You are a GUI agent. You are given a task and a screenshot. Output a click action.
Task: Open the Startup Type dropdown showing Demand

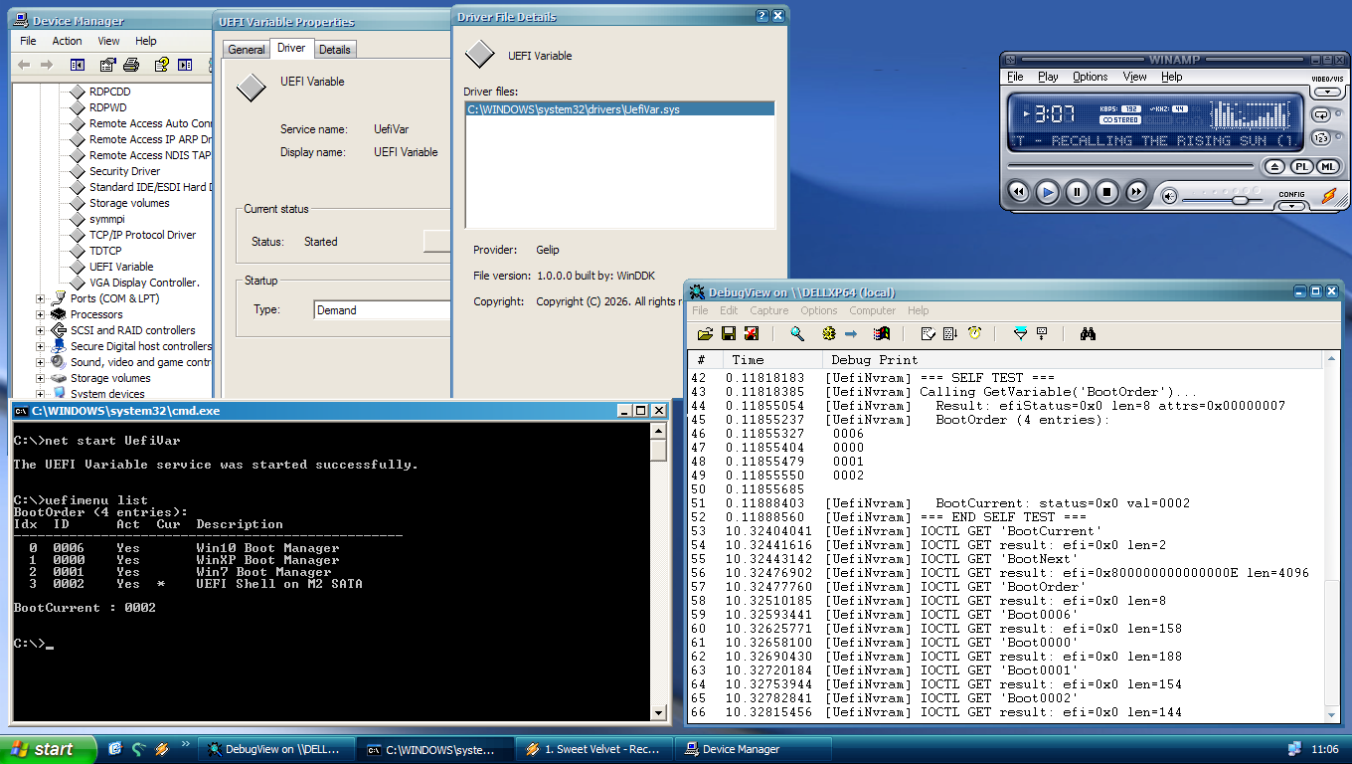[x=383, y=310]
